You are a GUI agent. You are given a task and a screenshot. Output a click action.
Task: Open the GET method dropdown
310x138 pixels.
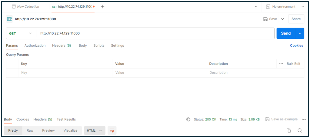click(x=21, y=33)
